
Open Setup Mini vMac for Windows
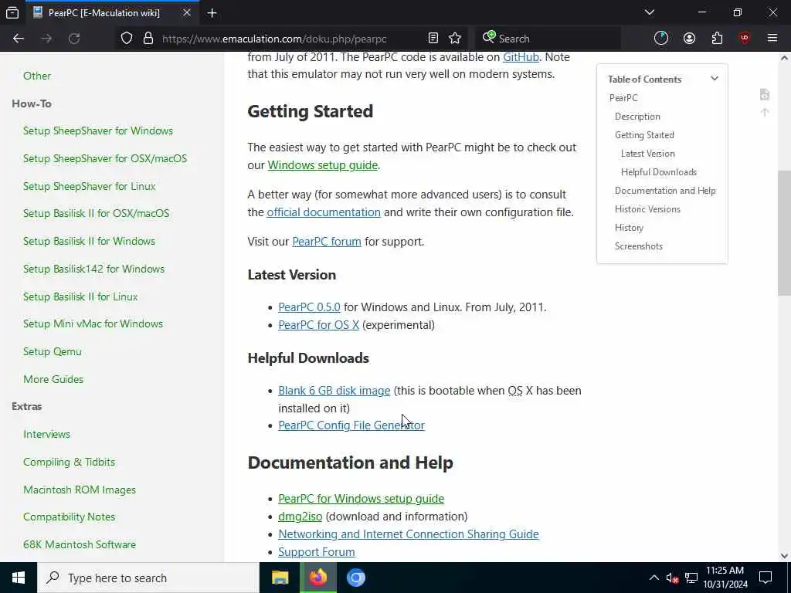pyautogui.click(x=93, y=324)
